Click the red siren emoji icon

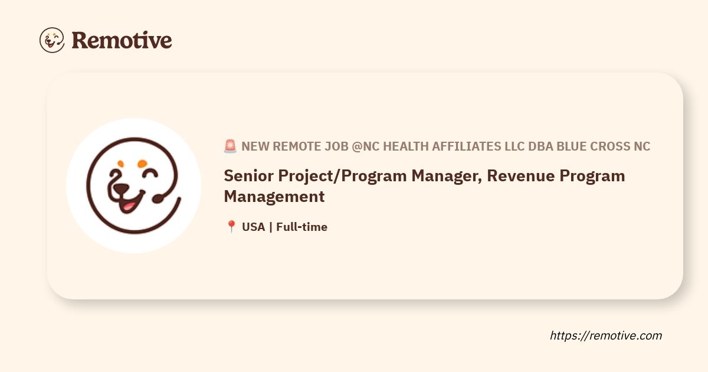click(x=231, y=146)
